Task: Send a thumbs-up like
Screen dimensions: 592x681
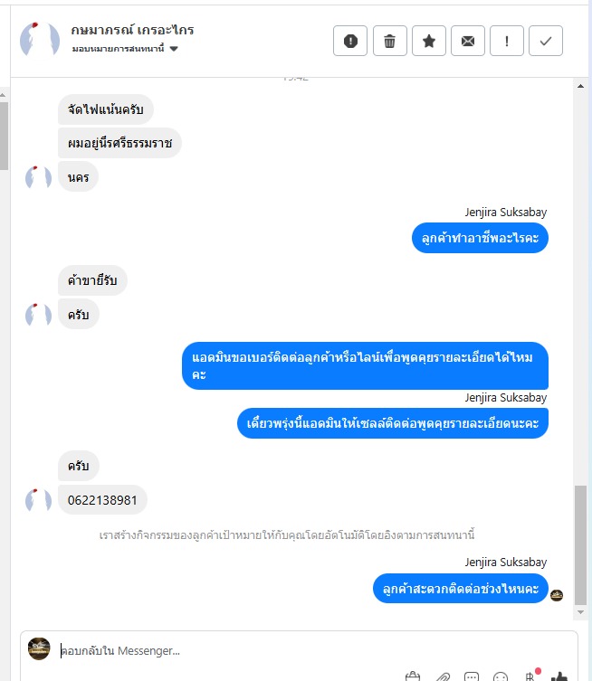Action: 559,676
